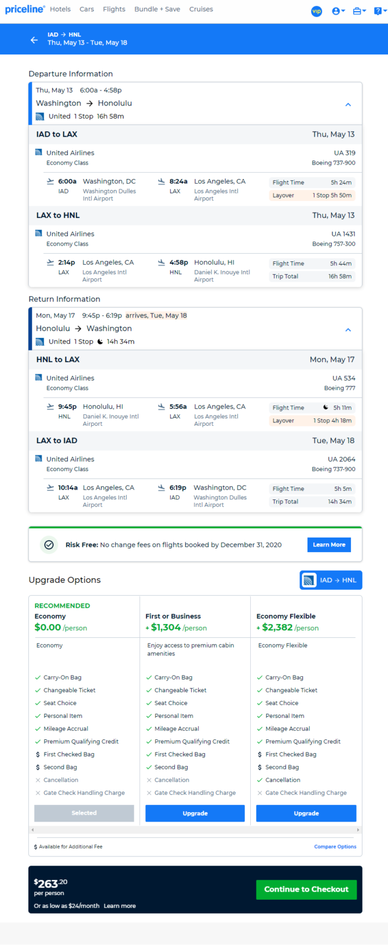Open Compare Options link
Screen dimensions: 388x945
coord(335,847)
